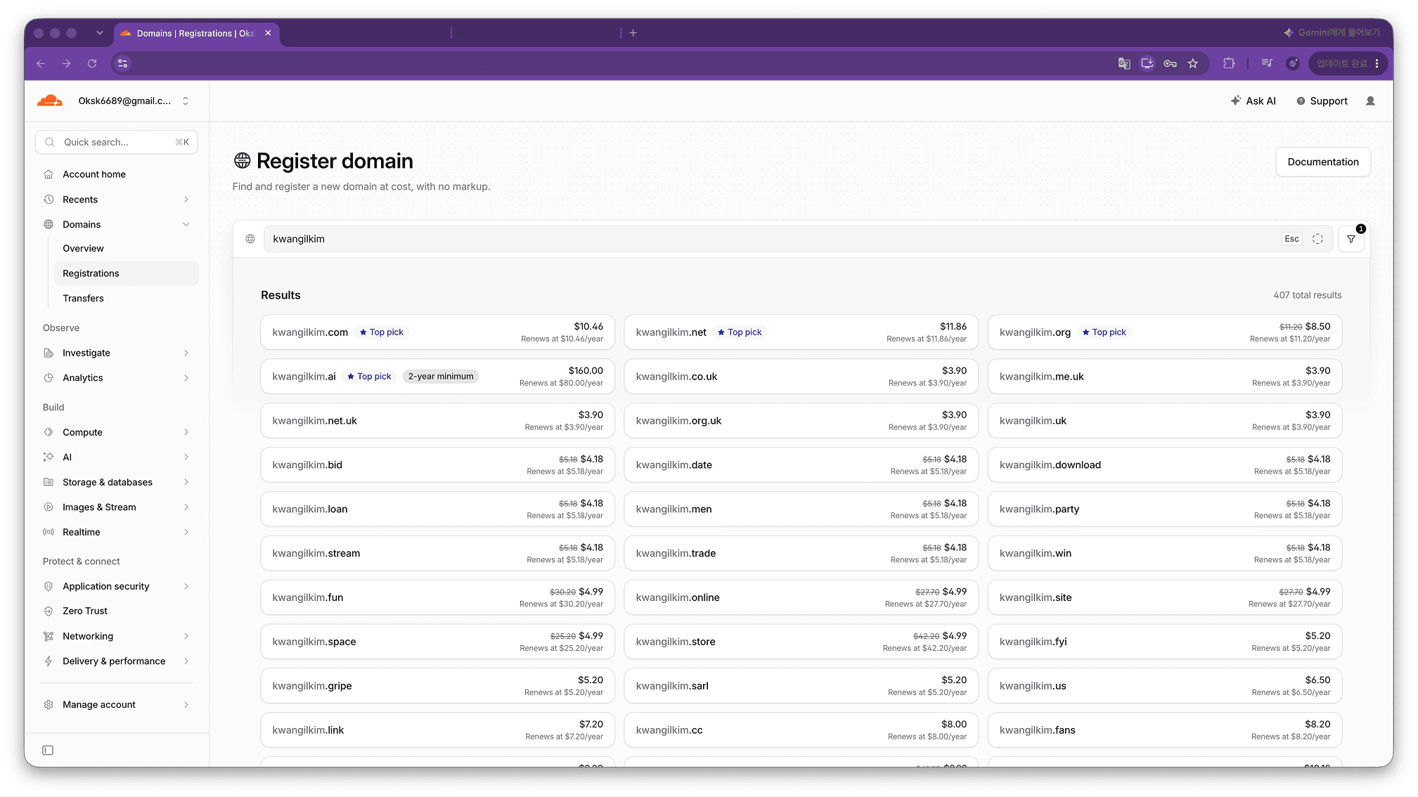The width and height of the screenshot is (1418, 797).
Task: Click the user profile icon
Action: point(1370,101)
